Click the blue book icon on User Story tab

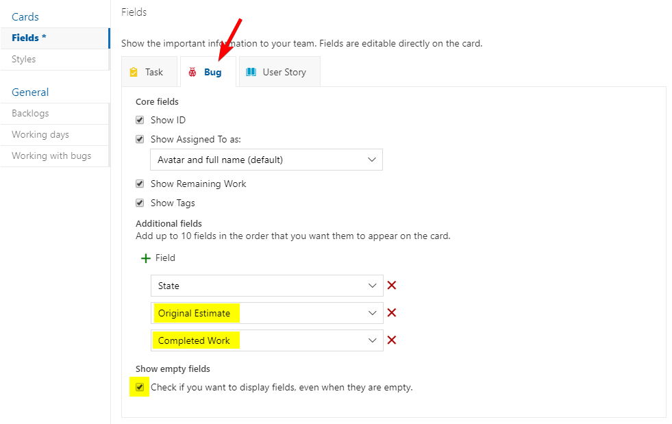pyautogui.click(x=251, y=71)
